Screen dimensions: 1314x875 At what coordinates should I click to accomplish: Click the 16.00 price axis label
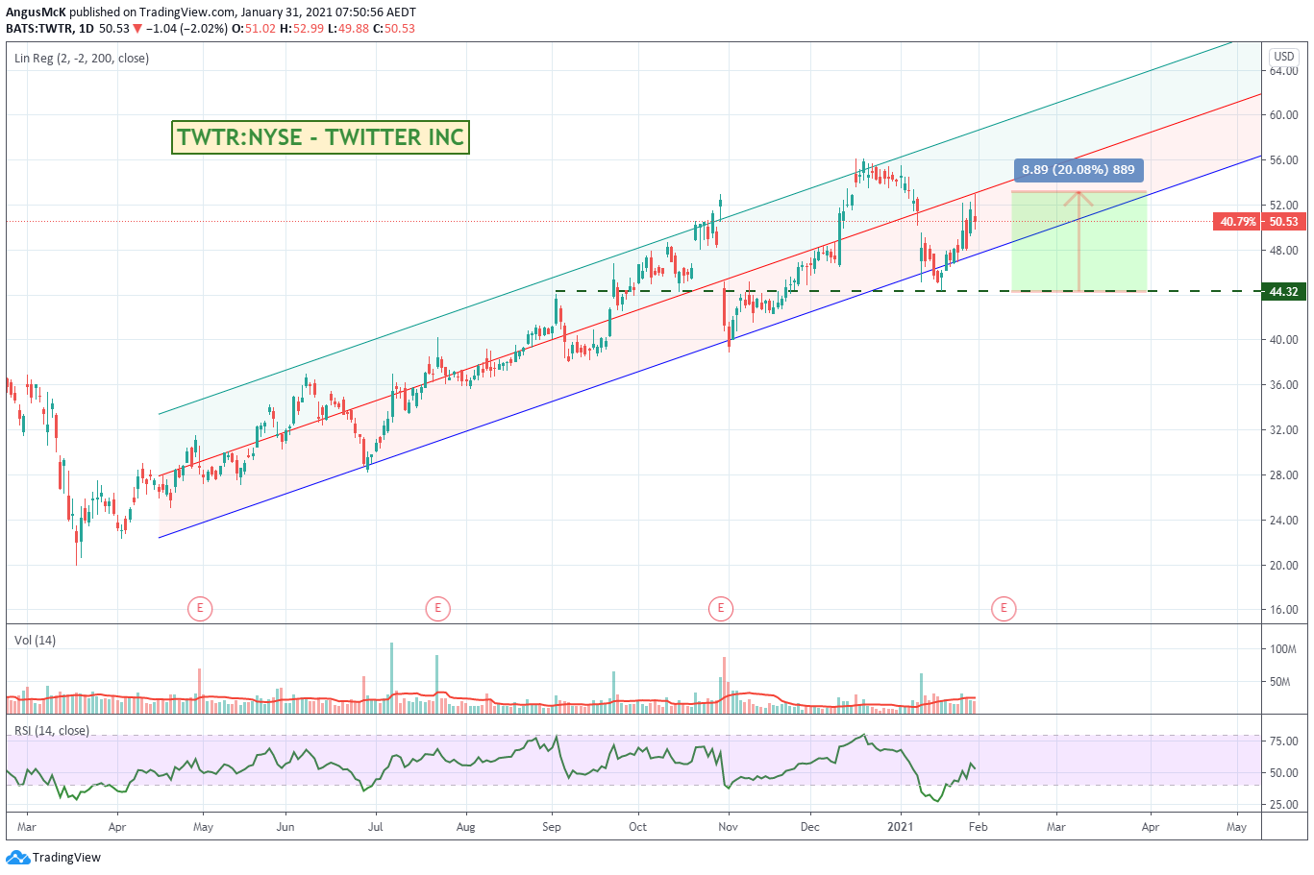[x=1284, y=610]
